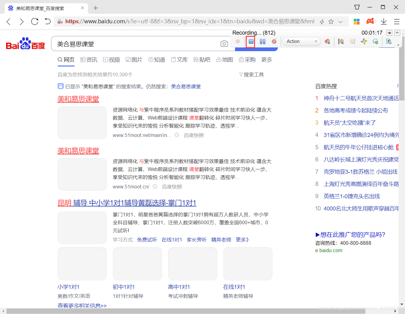Open the browser downloads icon
This screenshot has width=405, height=314.
tap(384, 21)
